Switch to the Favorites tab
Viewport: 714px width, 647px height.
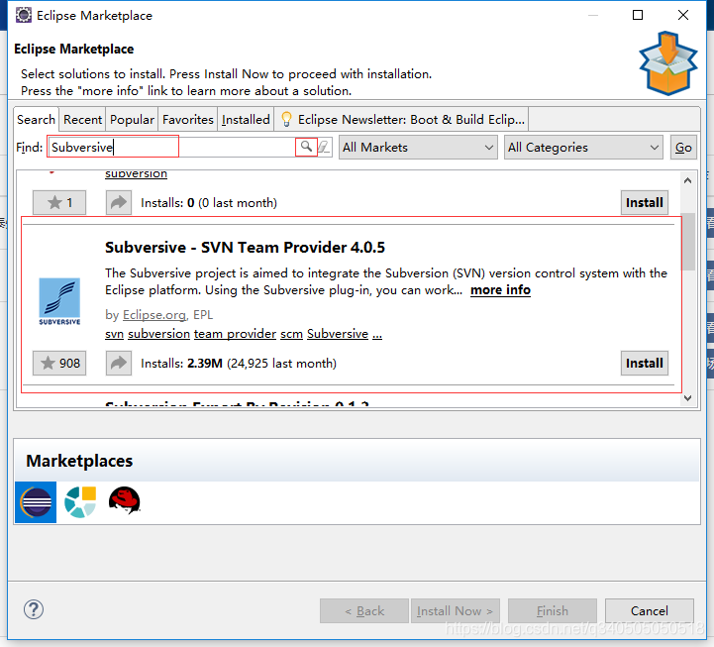[187, 119]
